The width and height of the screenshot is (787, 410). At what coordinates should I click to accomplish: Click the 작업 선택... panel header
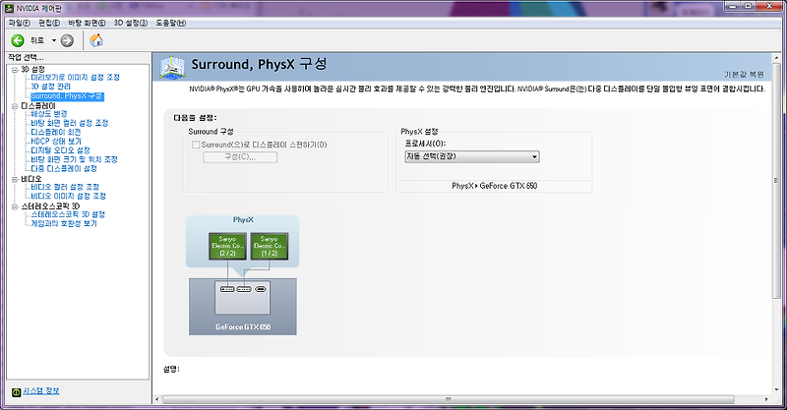tap(27, 58)
